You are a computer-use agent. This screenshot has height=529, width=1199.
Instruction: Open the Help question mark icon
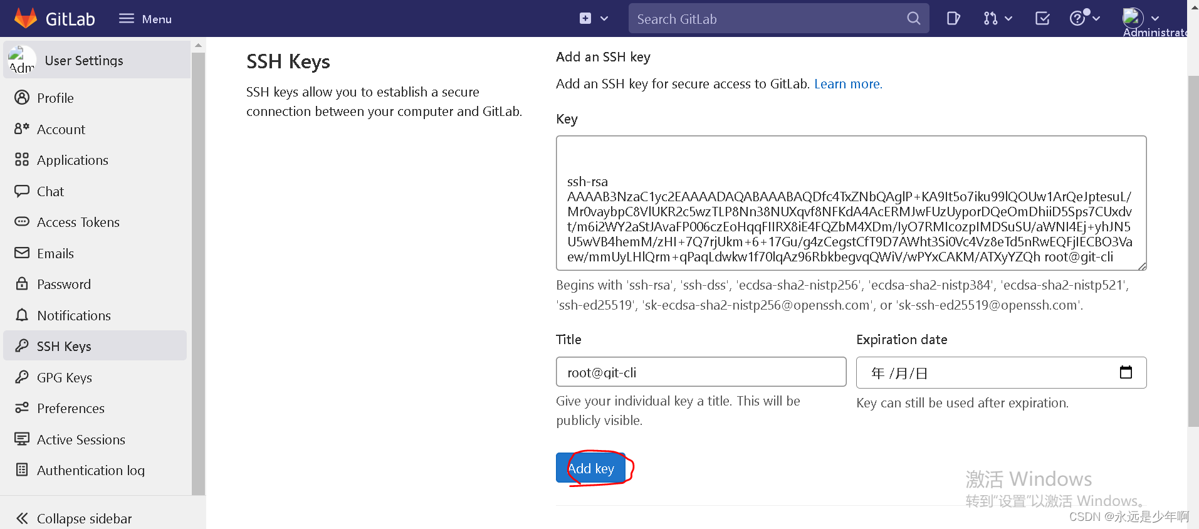[x=1077, y=18]
